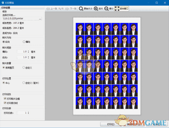Select 横向 photo orientation
The image size is (169, 128).
[24, 42]
